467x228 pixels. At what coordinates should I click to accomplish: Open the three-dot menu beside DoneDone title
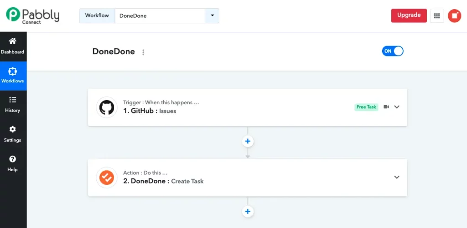click(143, 52)
